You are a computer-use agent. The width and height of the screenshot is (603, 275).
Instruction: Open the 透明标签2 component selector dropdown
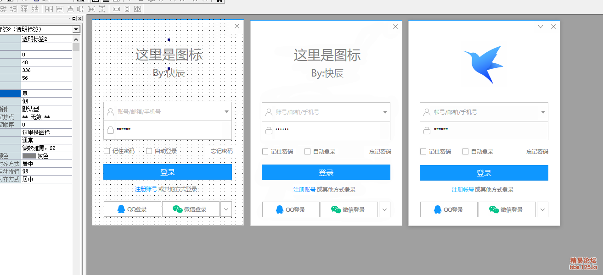pos(76,29)
